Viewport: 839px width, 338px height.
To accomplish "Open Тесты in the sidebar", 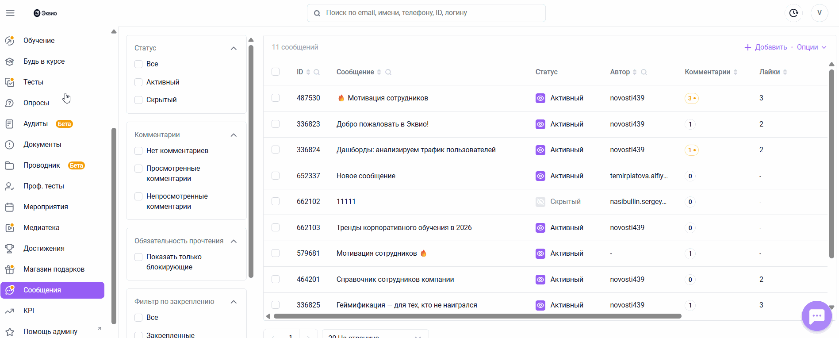I will [33, 82].
